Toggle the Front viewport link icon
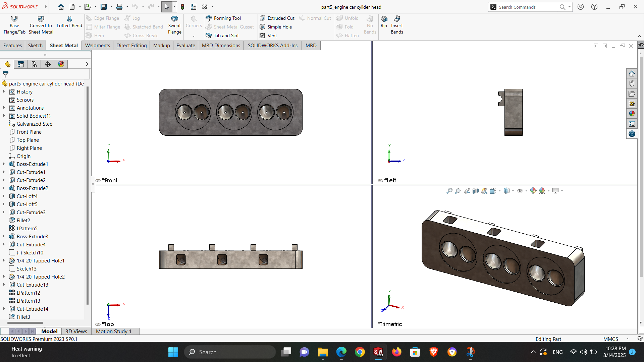Image resolution: width=644 pixels, height=362 pixels. click(x=98, y=181)
